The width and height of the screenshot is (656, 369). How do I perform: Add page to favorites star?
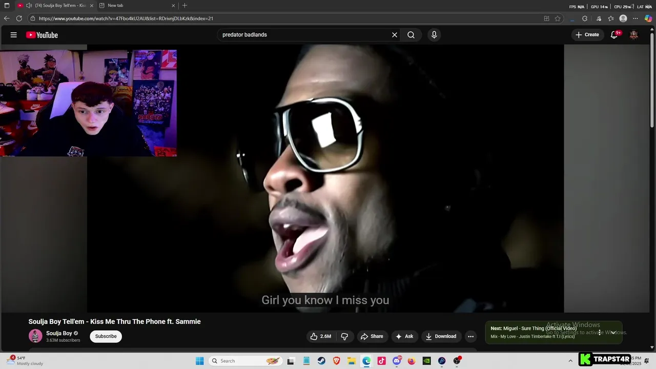558,18
